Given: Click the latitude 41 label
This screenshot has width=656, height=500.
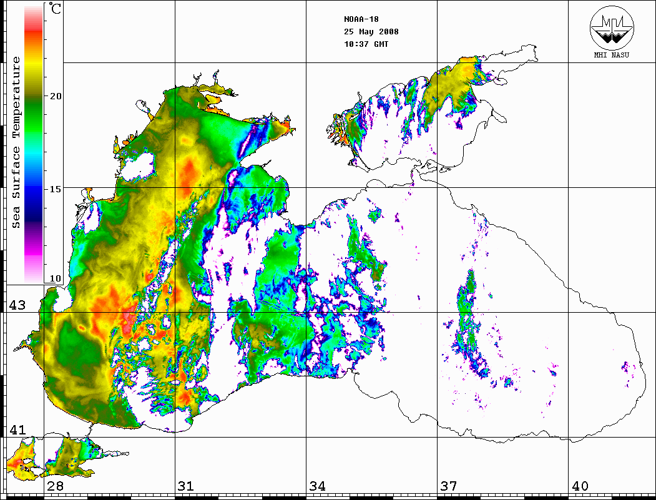Looking at the screenshot, I should pos(17,430).
